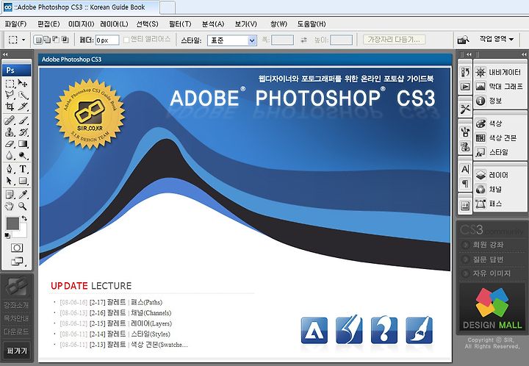Select the Polygonal Lasso tool
This screenshot has height=366, width=529.
(10, 95)
